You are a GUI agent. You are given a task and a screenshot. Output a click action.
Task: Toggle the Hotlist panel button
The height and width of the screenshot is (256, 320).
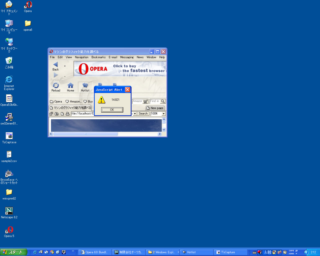point(85,87)
